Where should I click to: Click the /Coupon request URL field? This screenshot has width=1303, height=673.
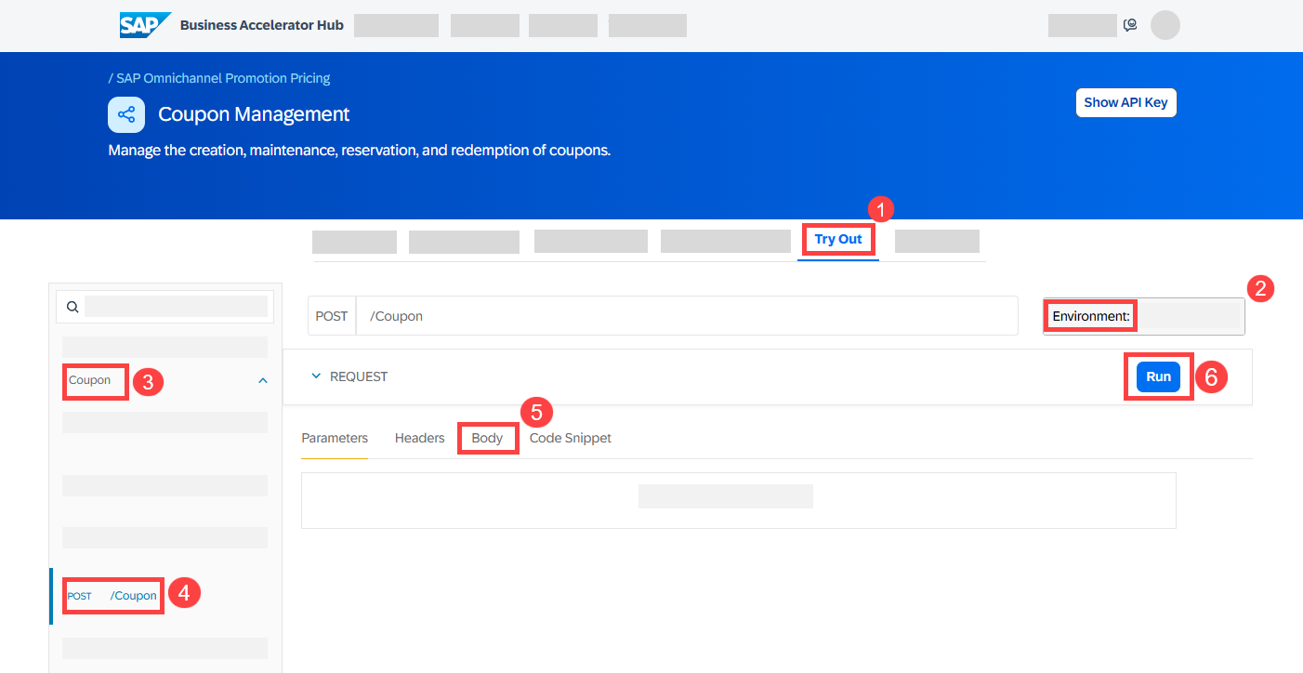(x=687, y=316)
